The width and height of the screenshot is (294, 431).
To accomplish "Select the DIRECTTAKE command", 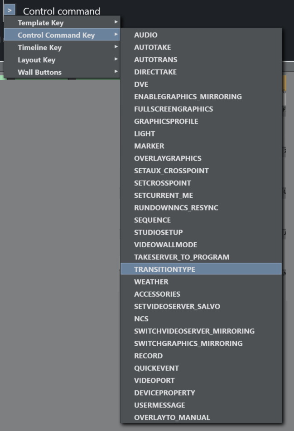I will click(x=155, y=72).
